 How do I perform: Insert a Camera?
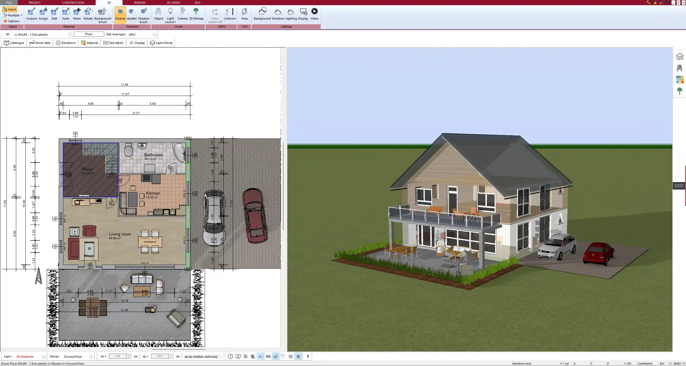pyautogui.click(x=182, y=14)
